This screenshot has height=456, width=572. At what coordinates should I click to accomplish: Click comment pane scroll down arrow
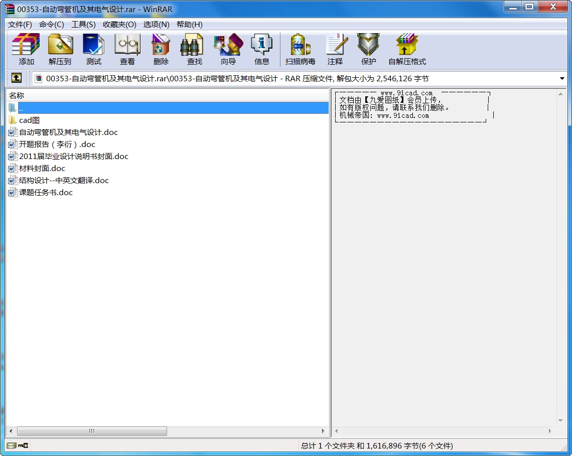click(560, 420)
